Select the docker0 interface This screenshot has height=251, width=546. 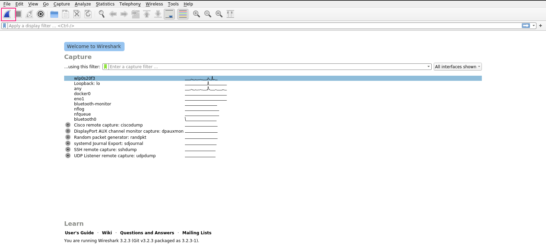pos(273,93)
